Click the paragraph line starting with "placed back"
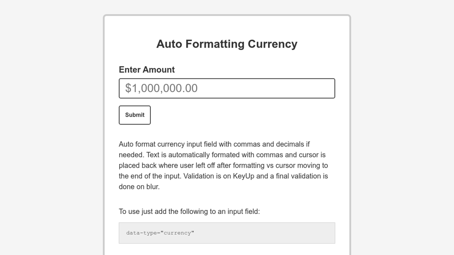Viewport: 454px width, 255px height. (223, 165)
